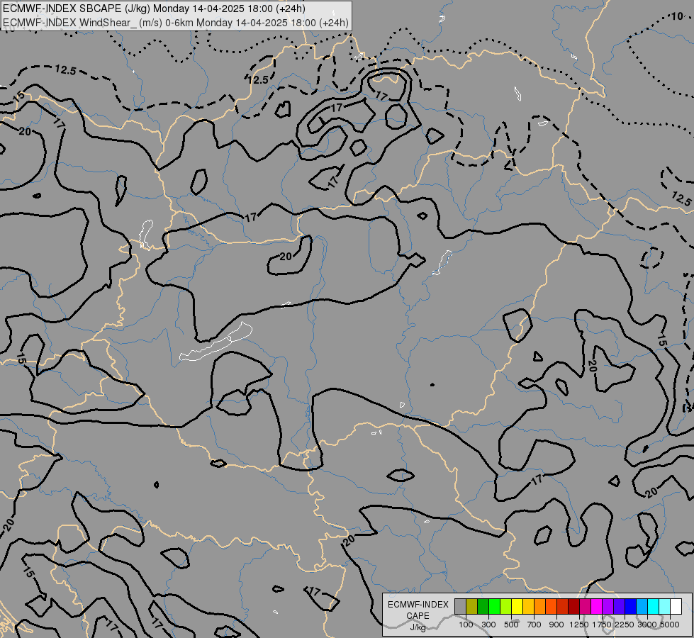This screenshot has width=694, height=638.
Task: Click the 'CAPE' word in the legend
Action: tap(418, 615)
